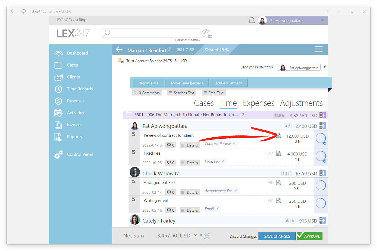This screenshot has height=251, width=377.
Task: Go back with the header arrow
Action: [x=119, y=49]
